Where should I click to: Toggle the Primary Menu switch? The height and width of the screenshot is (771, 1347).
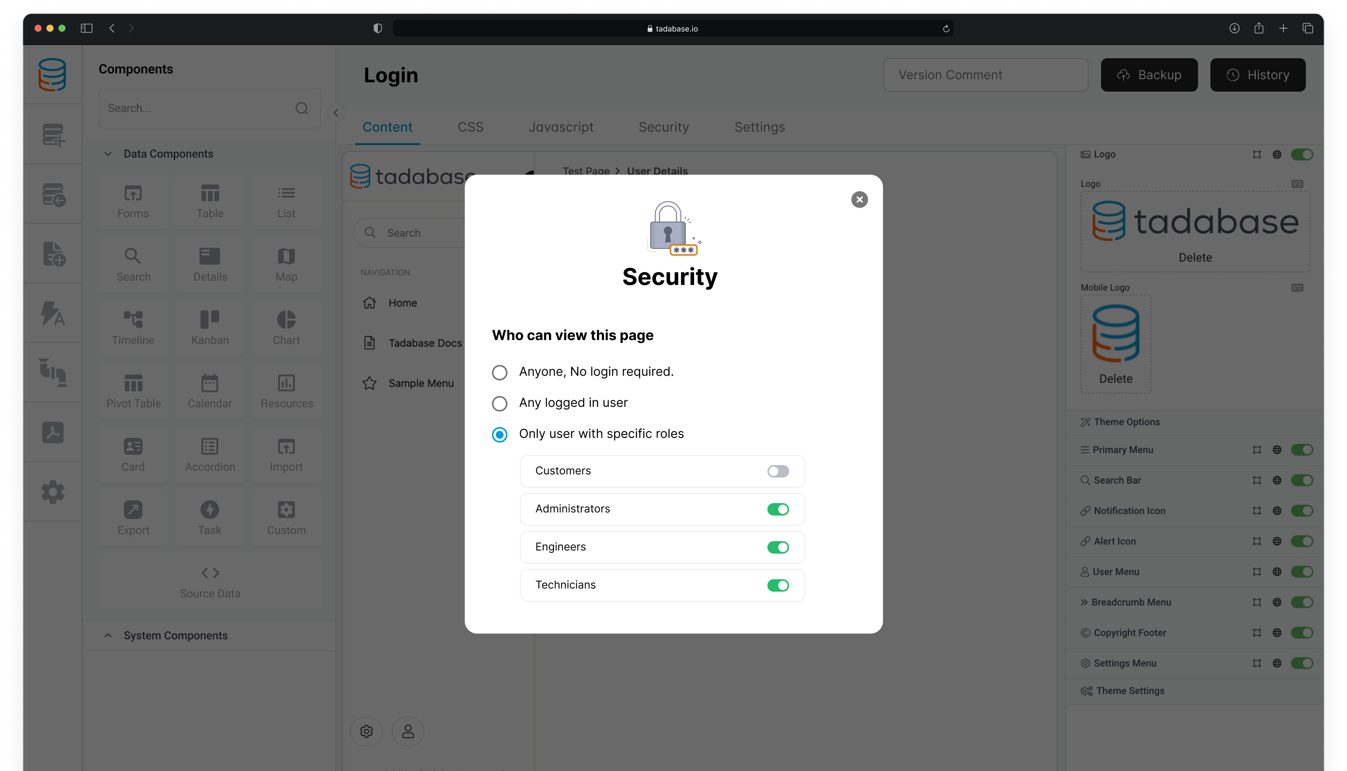coord(1302,450)
